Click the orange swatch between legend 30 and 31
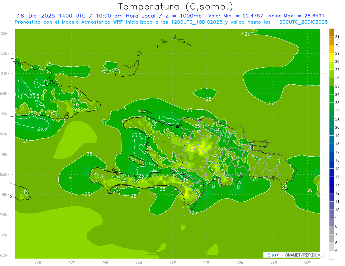The width and height of the screenshot is (345, 266). click(331, 41)
